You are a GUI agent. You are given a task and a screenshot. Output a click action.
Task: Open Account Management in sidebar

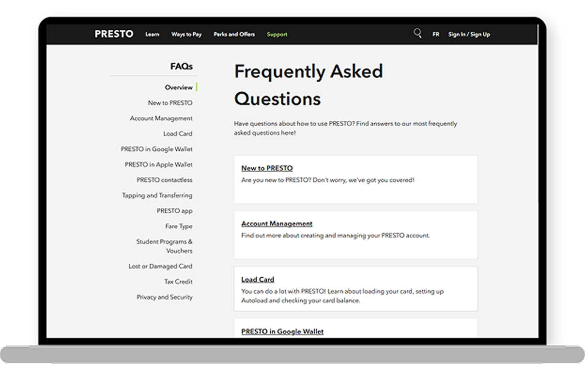161,118
